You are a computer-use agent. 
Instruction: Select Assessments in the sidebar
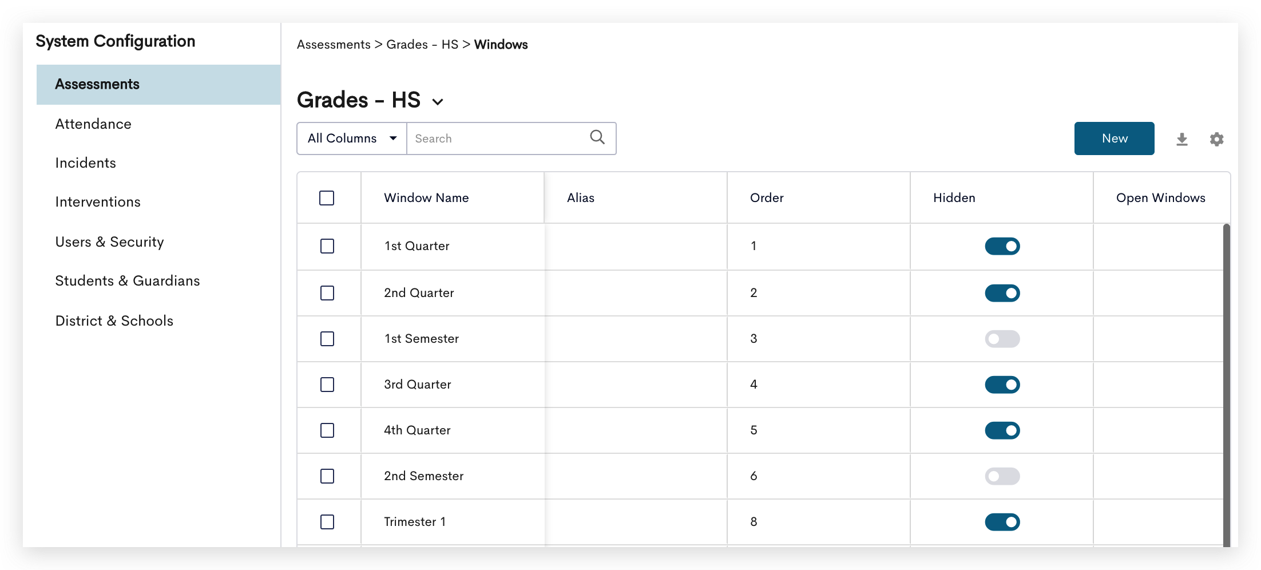(158, 85)
